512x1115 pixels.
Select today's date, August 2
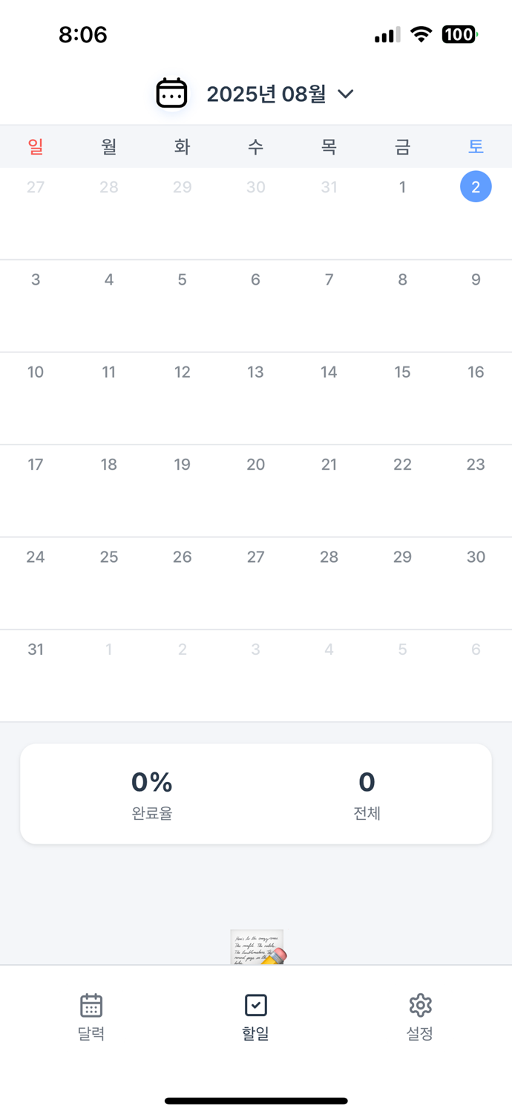(476, 187)
